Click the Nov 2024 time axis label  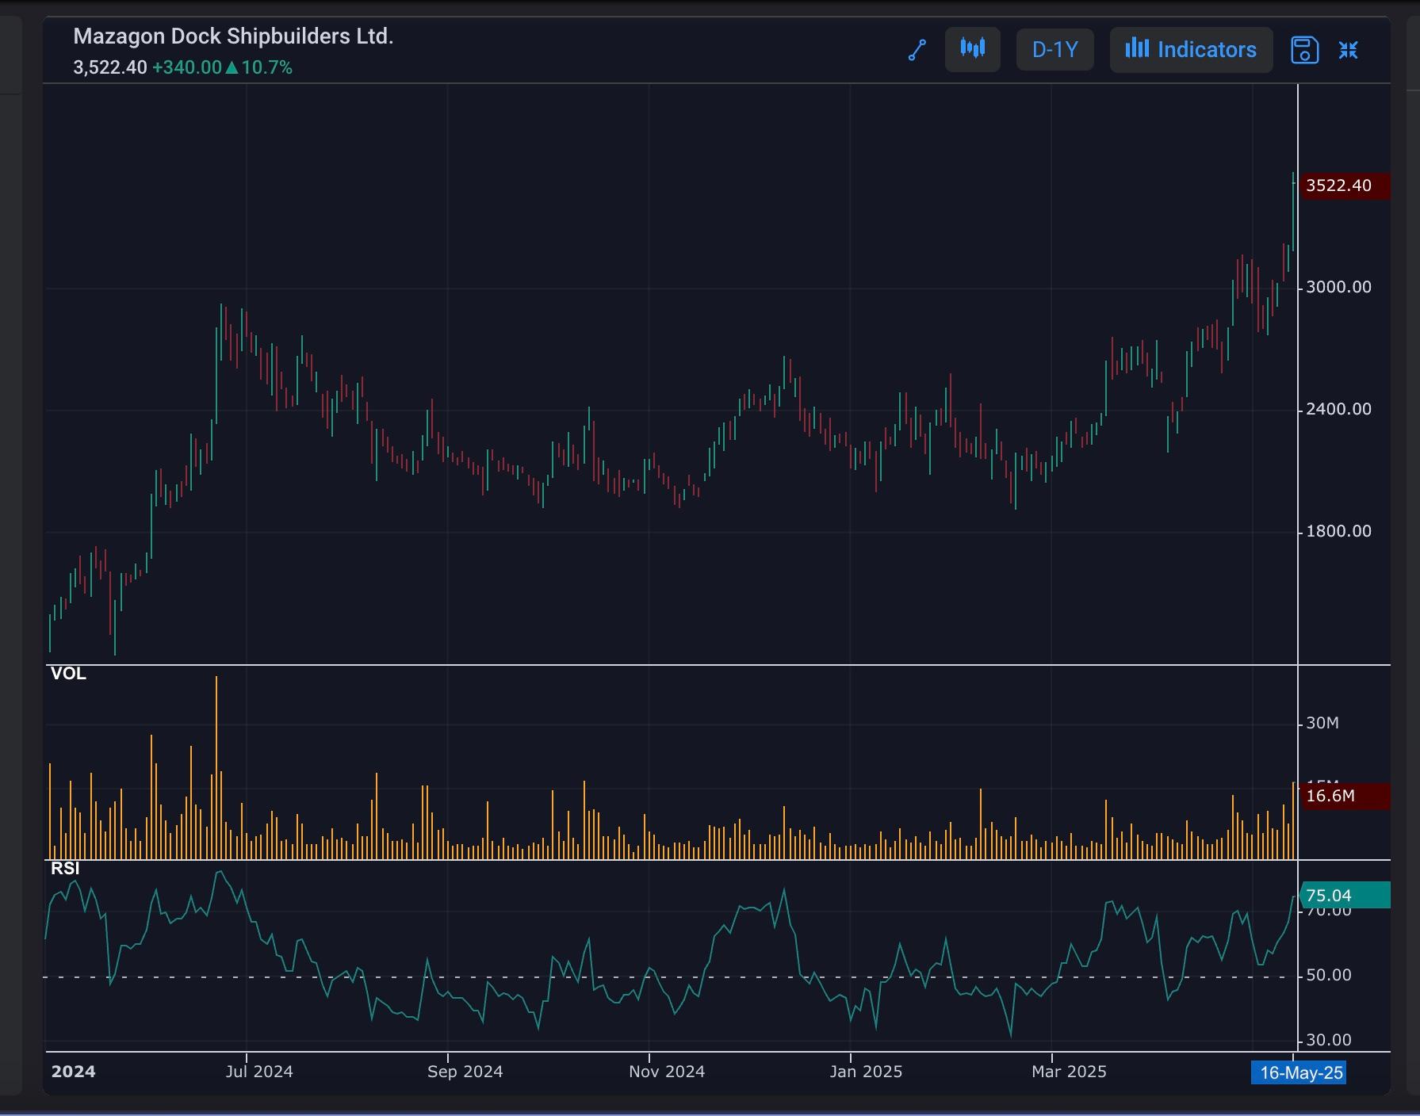point(667,1072)
